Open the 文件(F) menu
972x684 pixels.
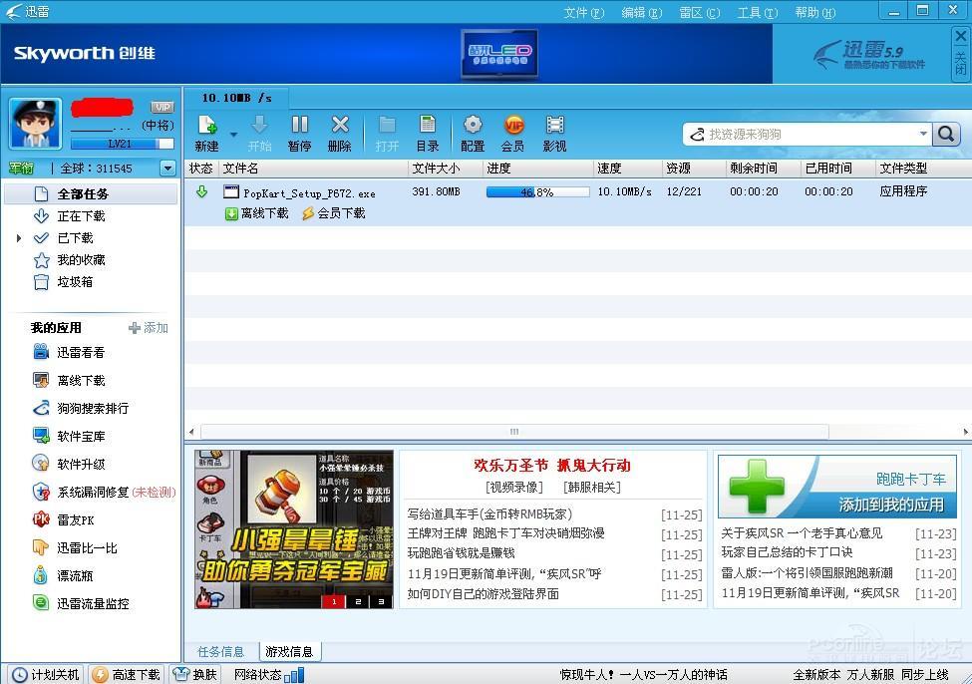[584, 12]
